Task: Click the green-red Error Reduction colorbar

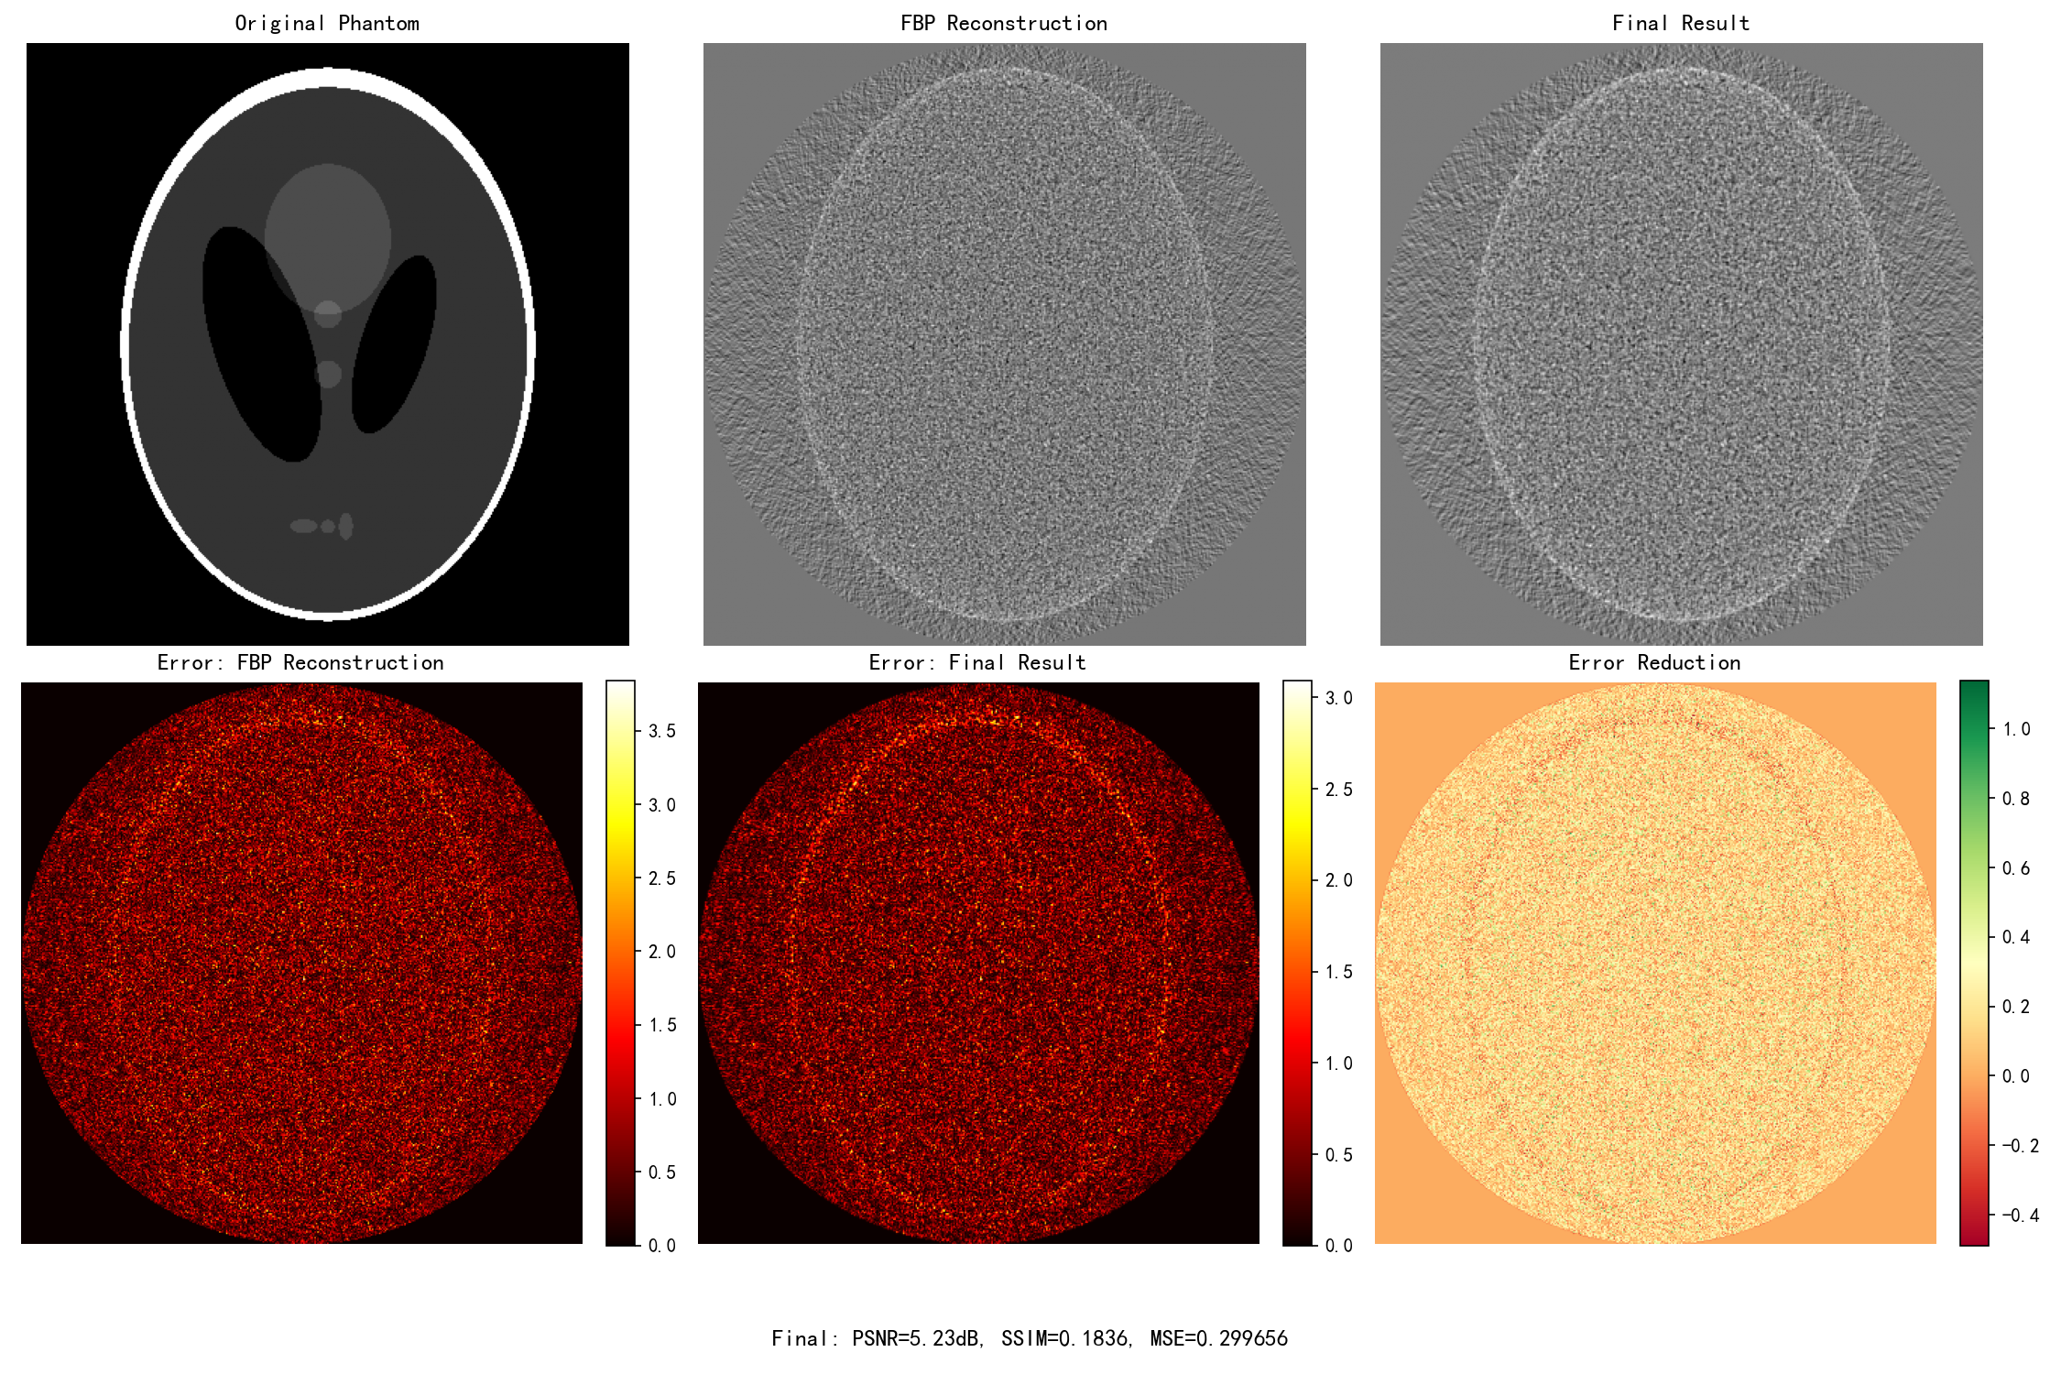Action: [x=1974, y=962]
